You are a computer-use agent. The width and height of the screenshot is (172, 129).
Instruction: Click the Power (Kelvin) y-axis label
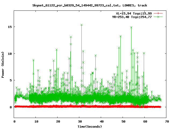[3, 64]
